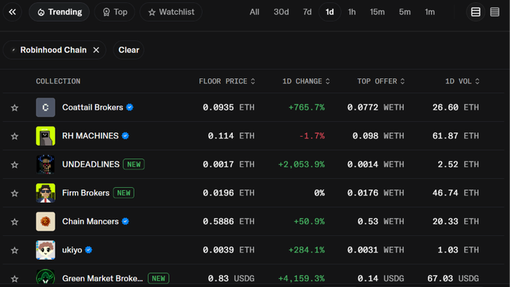The height and width of the screenshot is (287, 510).
Task: Click Firm Brokers 46.74 ETH volume
Action: (455, 193)
